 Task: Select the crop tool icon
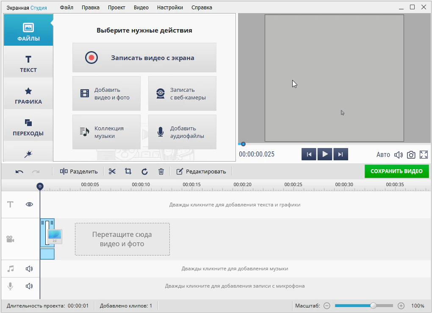(128, 171)
